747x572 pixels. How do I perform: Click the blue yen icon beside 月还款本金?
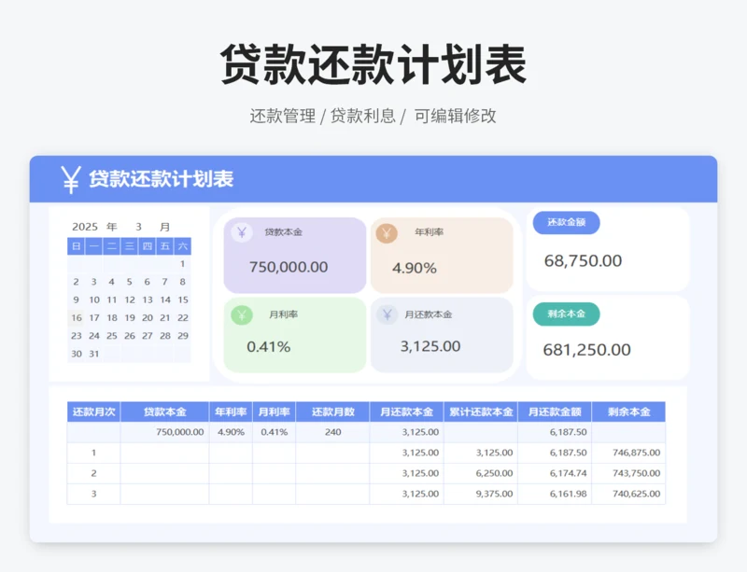387,314
